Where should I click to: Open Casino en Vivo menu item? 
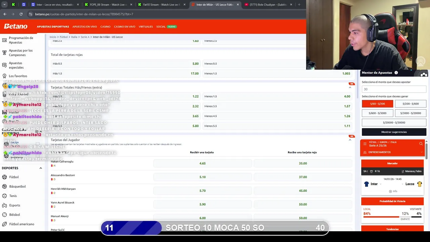125,27
